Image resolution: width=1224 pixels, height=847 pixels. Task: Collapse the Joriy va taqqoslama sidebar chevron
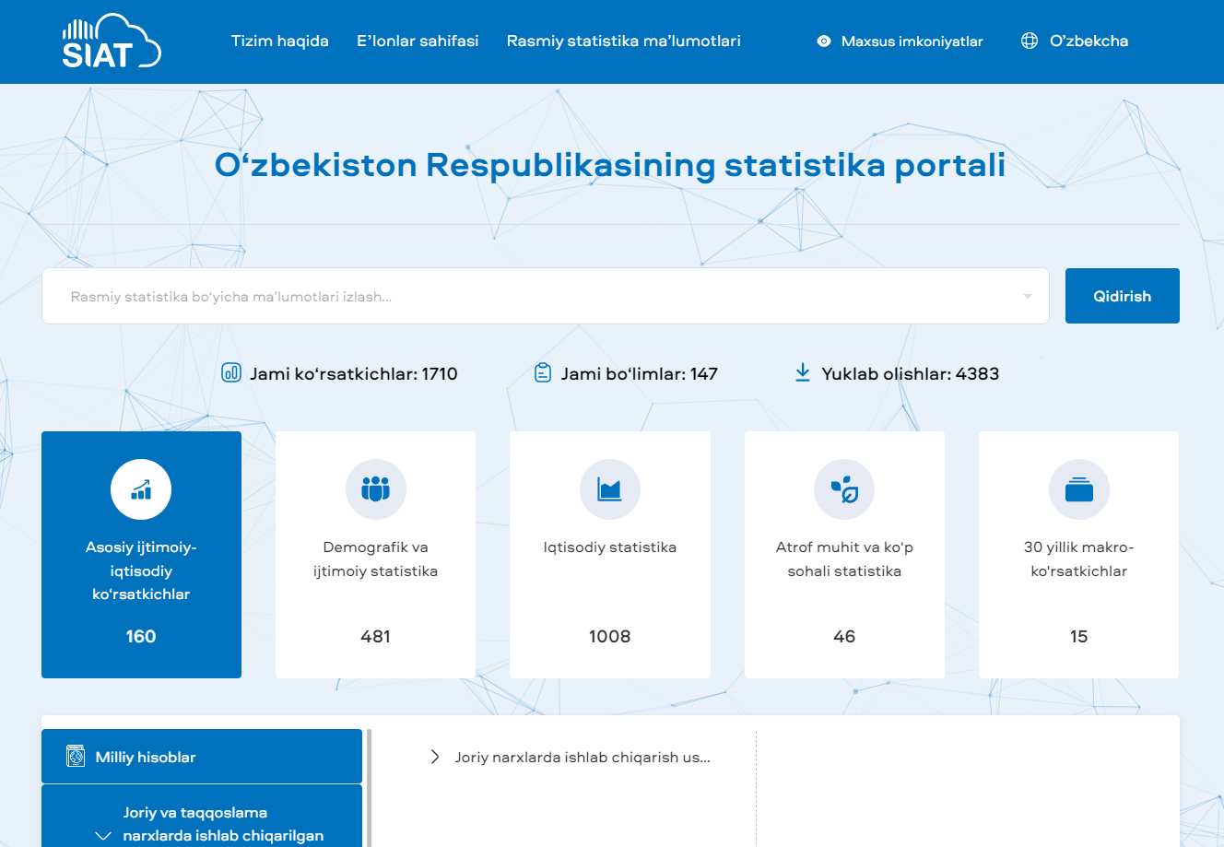103,836
